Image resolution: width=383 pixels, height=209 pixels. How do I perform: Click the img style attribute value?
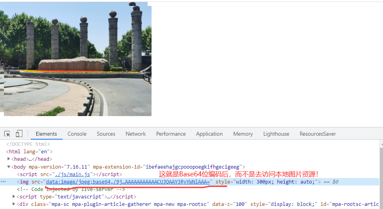(x=275, y=182)
